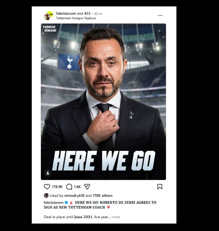Screen dimensions: 219x231
Task: Show tagged people icon on the photo
Action: point(48,173)
